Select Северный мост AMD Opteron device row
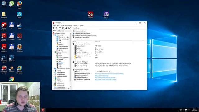The height and width of the screenshot is (112, 199). pos(85,35)
